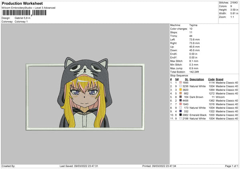Click the "Wilcom" brand in row 5
Image resolution: width=240 pixels, height=169 pixels.
(x=220, y=97)
